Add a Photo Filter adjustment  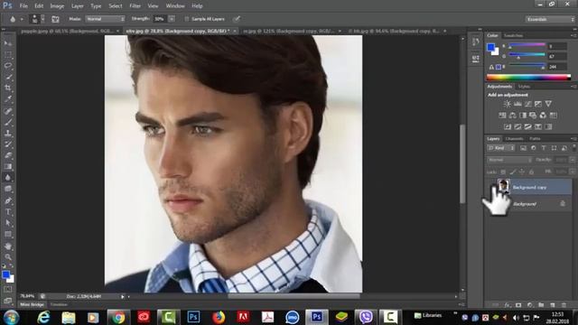pyautogui.click(x=533, y=116)
